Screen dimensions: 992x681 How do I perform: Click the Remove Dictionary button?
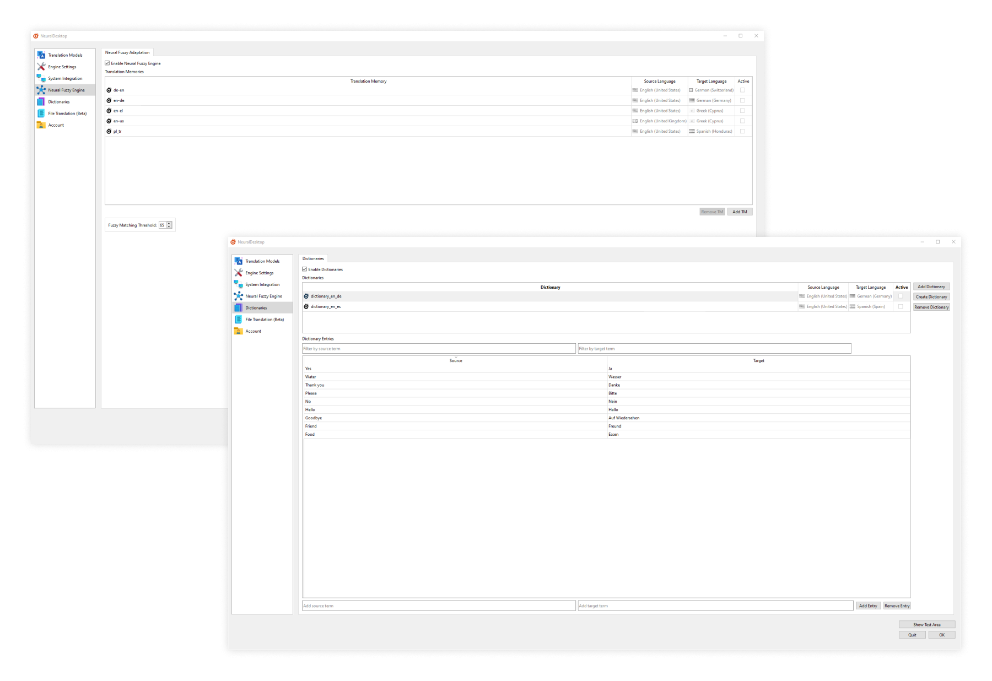(x=931, y=307)
